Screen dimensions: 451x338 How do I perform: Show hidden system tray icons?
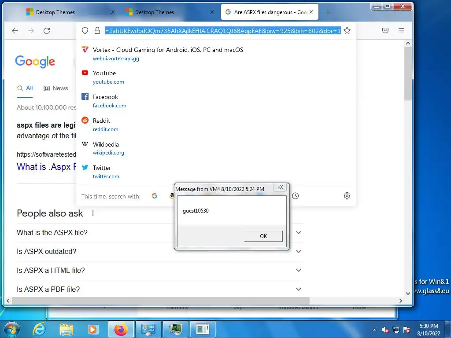(374, 330)
